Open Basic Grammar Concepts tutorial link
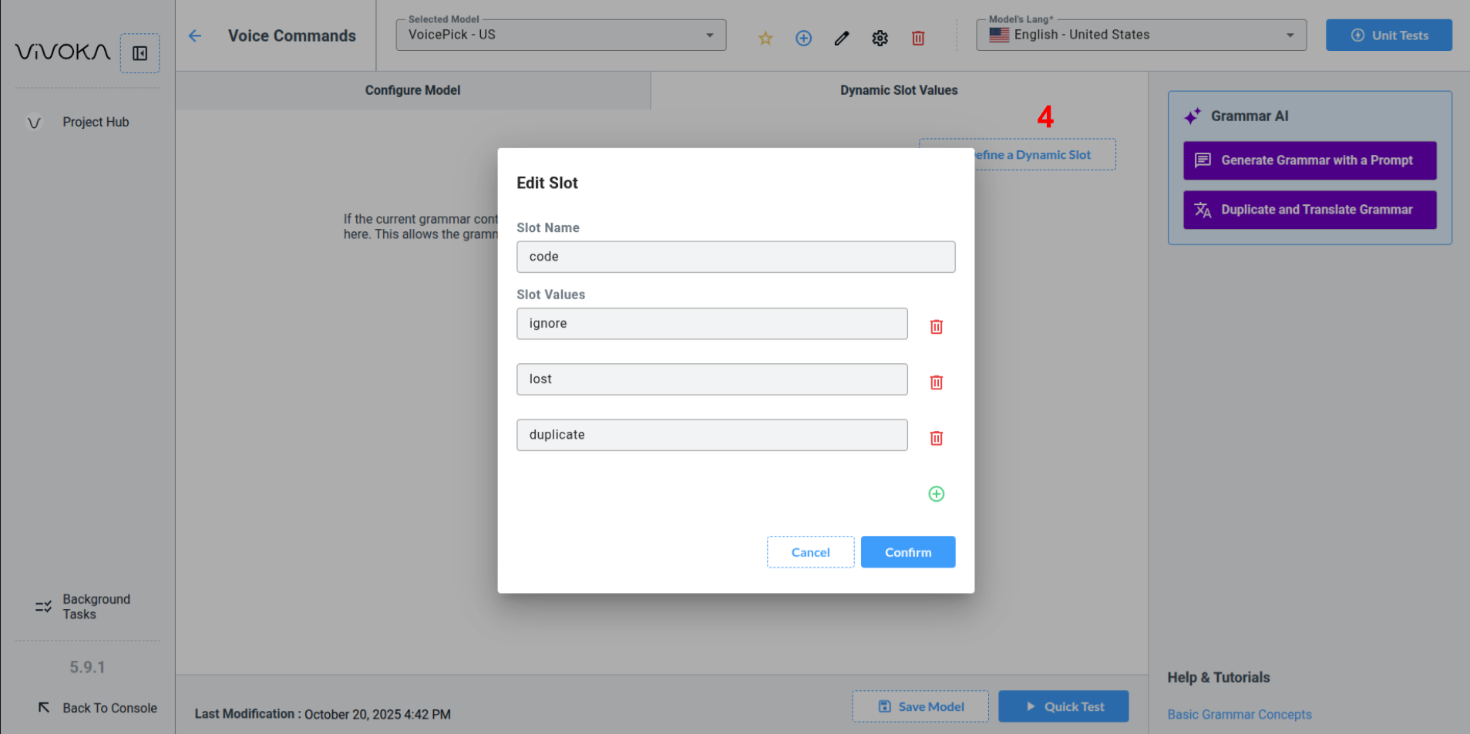The image size is (1470, 734). point(1239,715)
